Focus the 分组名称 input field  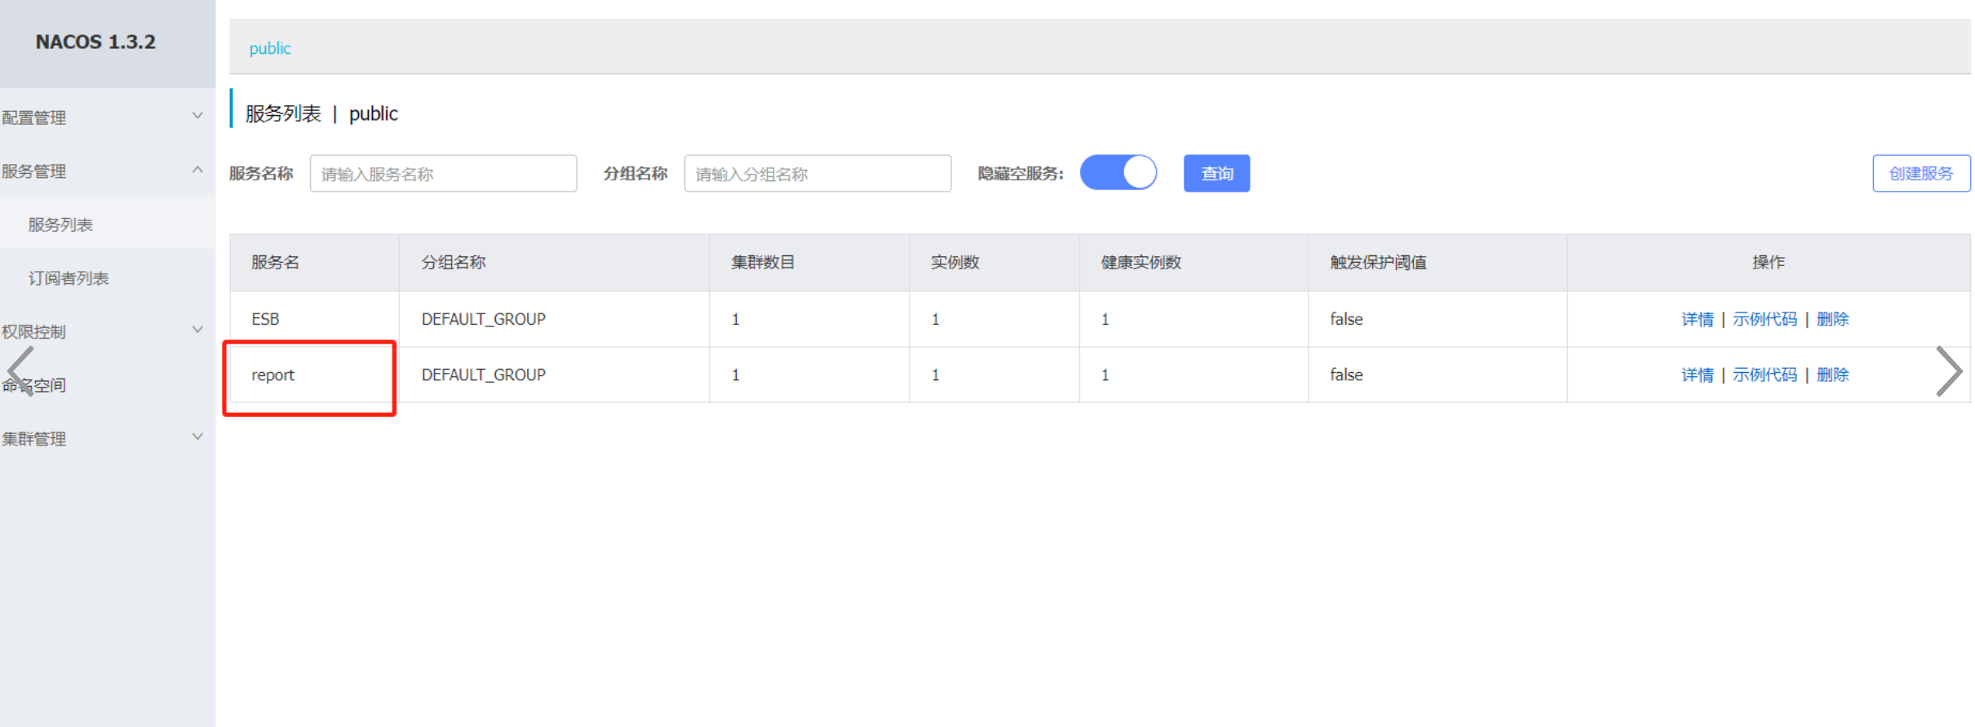[x=817, y=174]
